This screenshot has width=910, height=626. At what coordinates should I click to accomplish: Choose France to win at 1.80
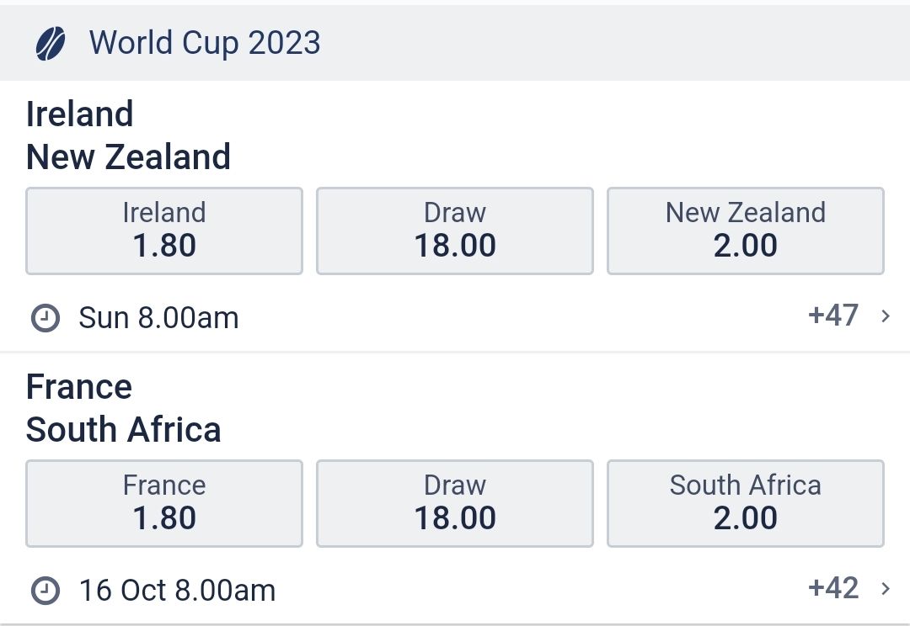pyautogui.click(x=164, y=503)
